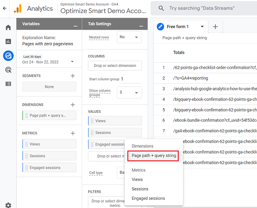Open the Cell type dropdown
Viewport: 257px width, 208px height.
tap(121, 173)
